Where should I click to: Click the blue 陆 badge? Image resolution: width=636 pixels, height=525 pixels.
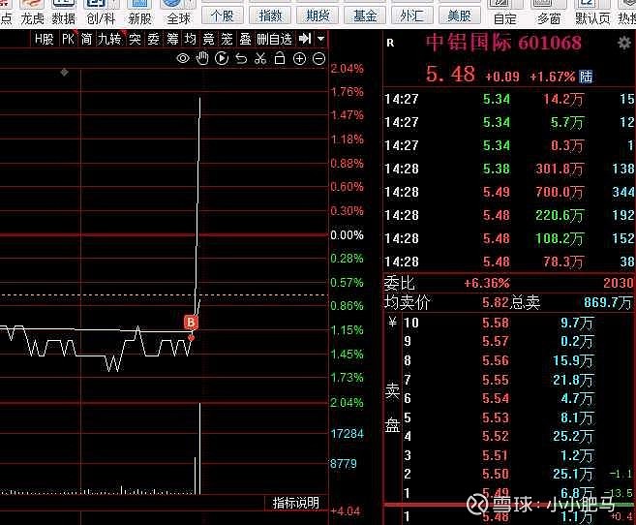(x=586, y=77)
